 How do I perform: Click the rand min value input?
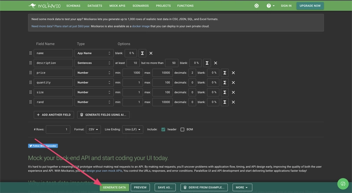point(133,102)
